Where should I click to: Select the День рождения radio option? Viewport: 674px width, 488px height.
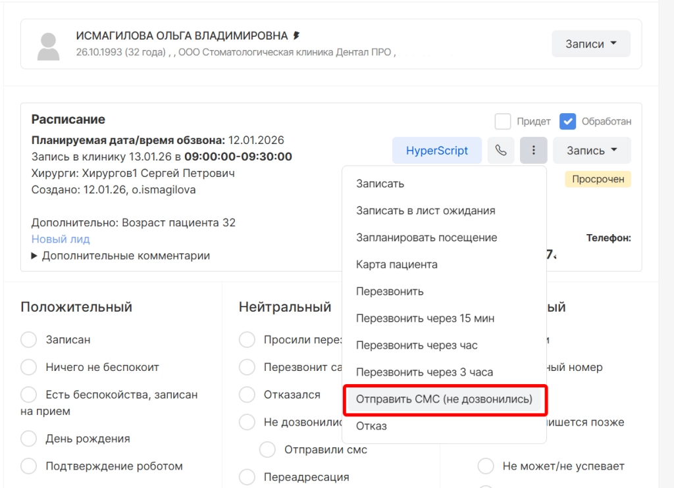click(29, 439)
